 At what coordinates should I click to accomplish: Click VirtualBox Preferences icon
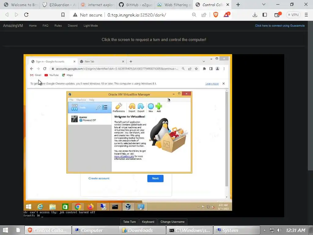point(119,107)
